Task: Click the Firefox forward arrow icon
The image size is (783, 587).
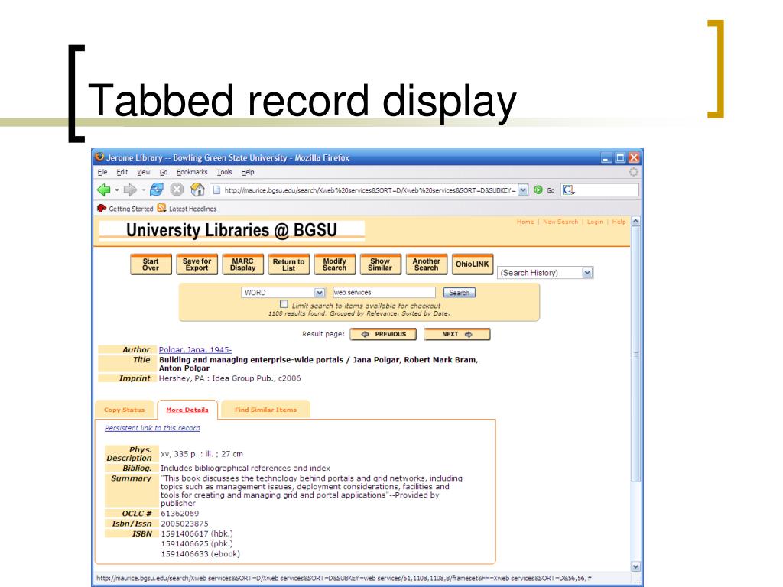Action: (130, 190)
